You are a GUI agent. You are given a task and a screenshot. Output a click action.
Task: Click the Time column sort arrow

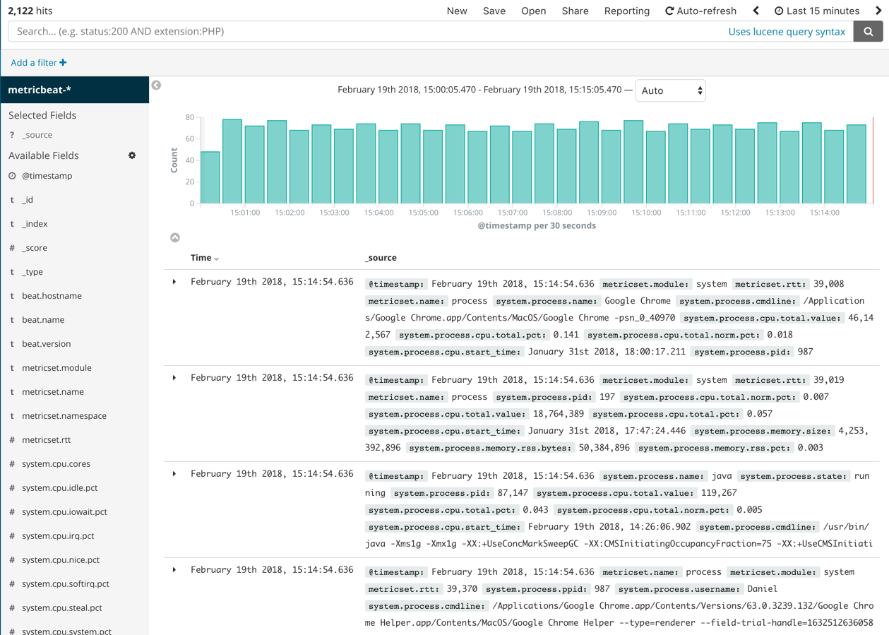coord(217,259)
